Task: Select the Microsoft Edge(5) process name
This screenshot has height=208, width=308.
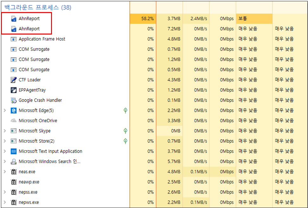Action: pos(36,110)
